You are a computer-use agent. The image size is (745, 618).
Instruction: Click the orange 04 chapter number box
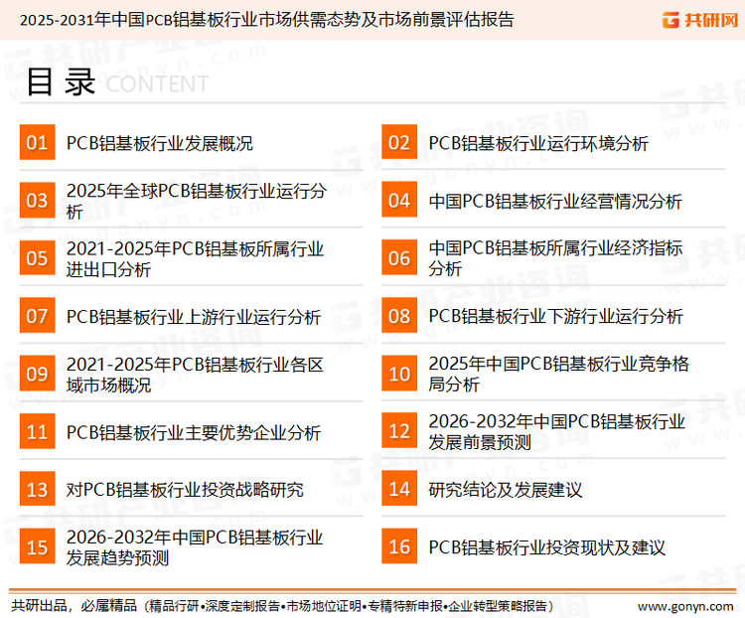point(399,200)
